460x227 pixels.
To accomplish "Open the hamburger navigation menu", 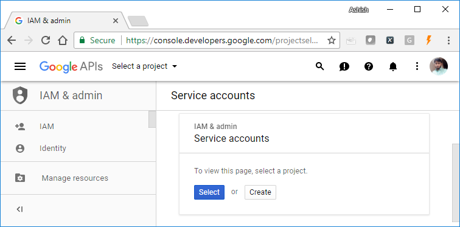I will click(x=20, y=66).
